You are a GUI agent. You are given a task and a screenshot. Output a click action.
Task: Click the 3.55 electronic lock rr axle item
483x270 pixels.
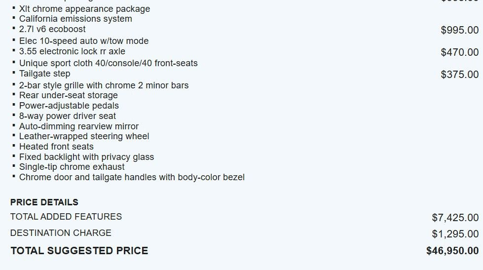pyautogui.click(x=72, y=51)
